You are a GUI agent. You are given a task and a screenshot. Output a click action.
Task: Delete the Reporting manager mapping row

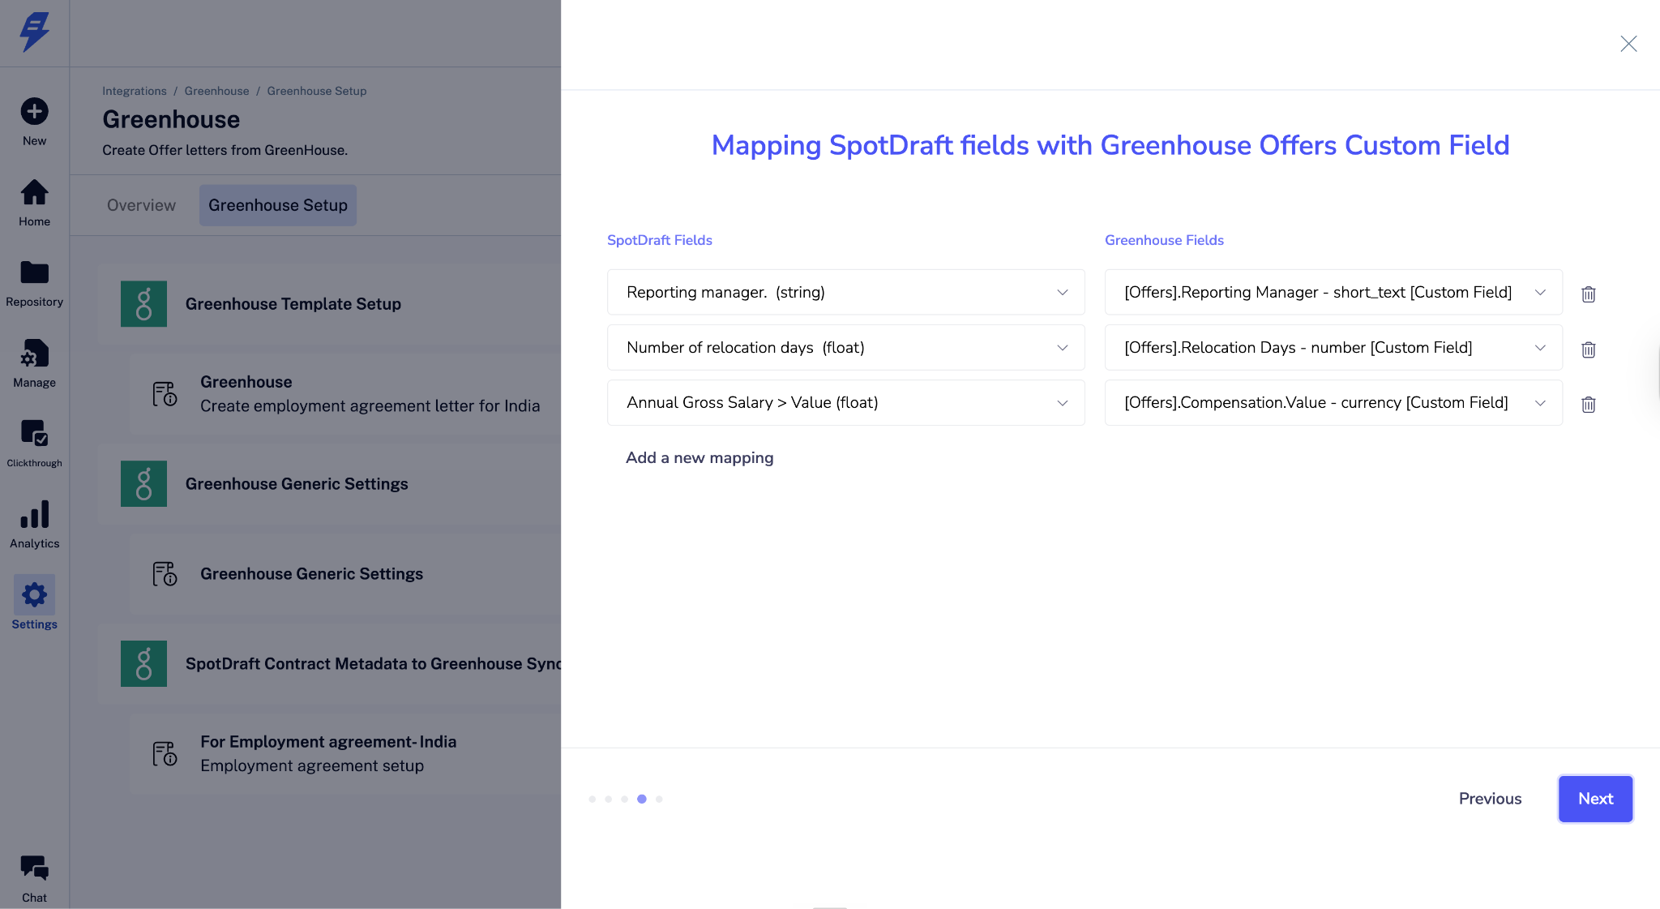(1589, 294)
